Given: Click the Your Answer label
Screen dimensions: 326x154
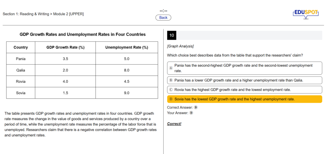Looking at the screenshot, I should [x=178, y=113].
